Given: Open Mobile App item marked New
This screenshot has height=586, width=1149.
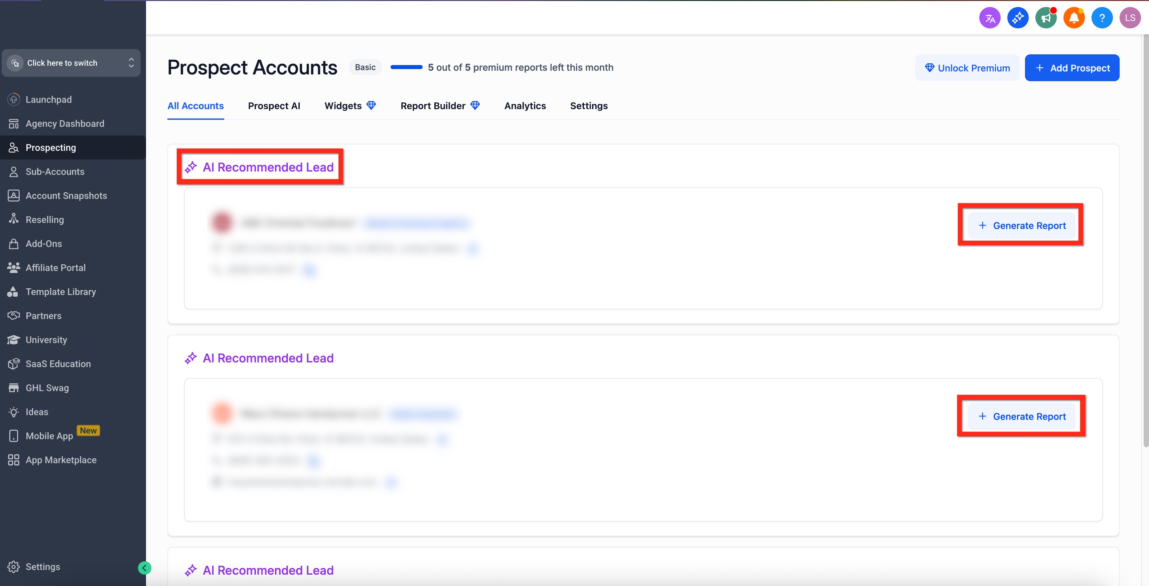Looking at the screenshot, I should [x=49, y=436].
